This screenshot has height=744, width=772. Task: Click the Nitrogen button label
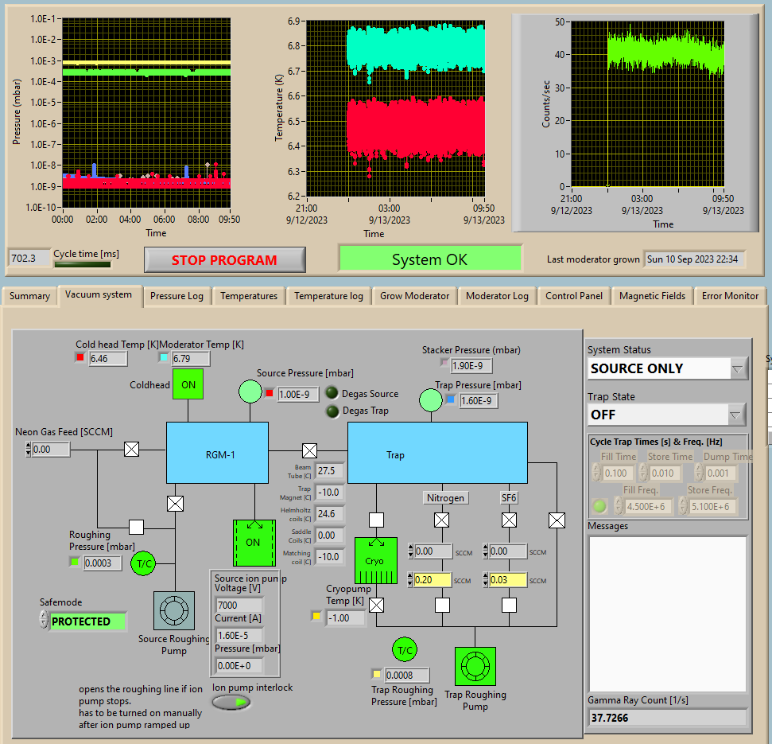coord(445,497)
